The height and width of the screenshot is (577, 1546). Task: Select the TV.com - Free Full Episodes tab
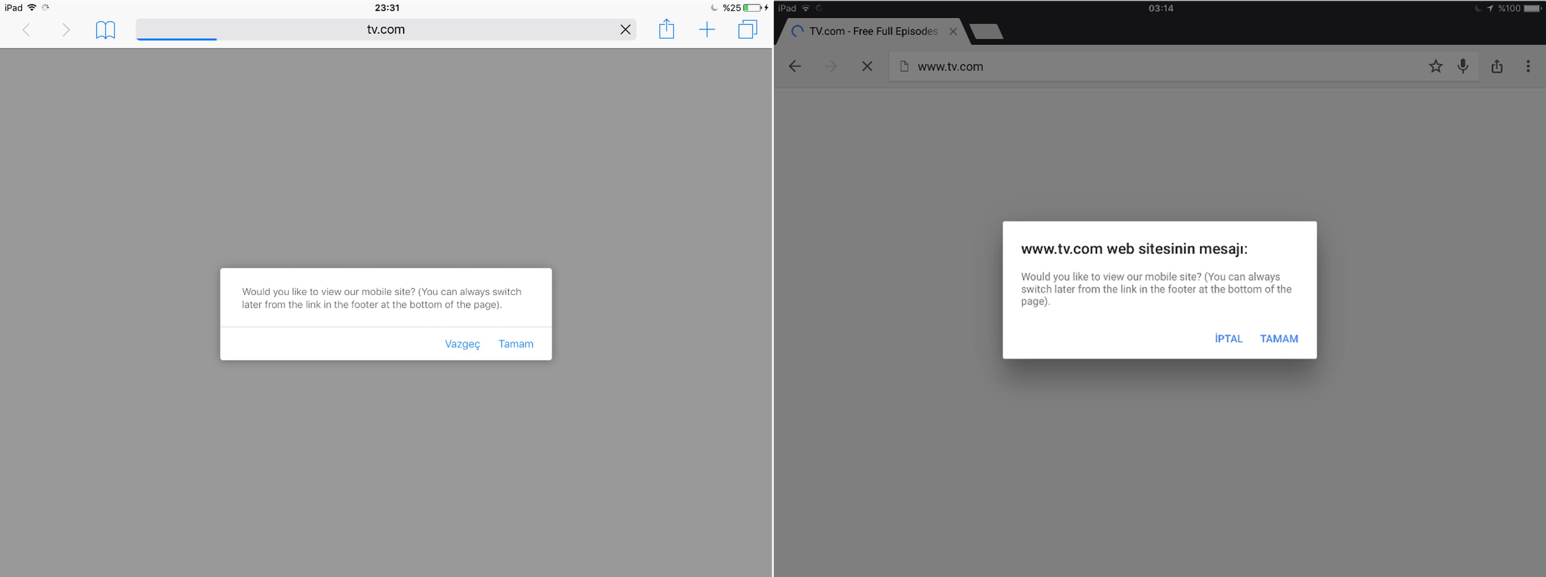coord(873,31)
